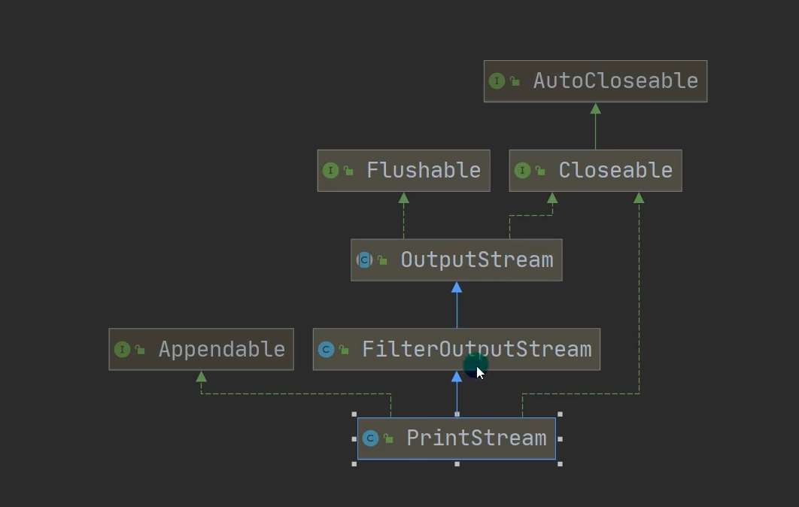Select the Closeable interface name
Screen dimensions: 799x507
615,171
